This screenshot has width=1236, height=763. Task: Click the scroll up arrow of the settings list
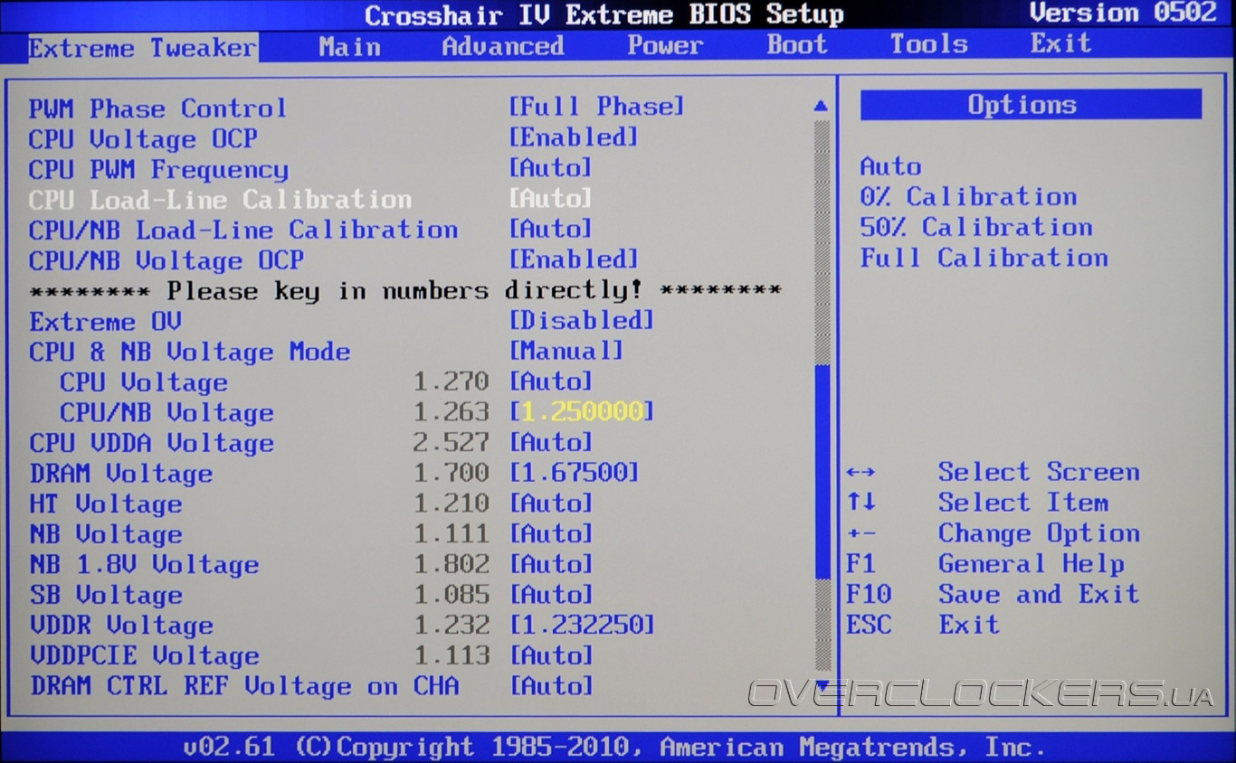[821, 107]
